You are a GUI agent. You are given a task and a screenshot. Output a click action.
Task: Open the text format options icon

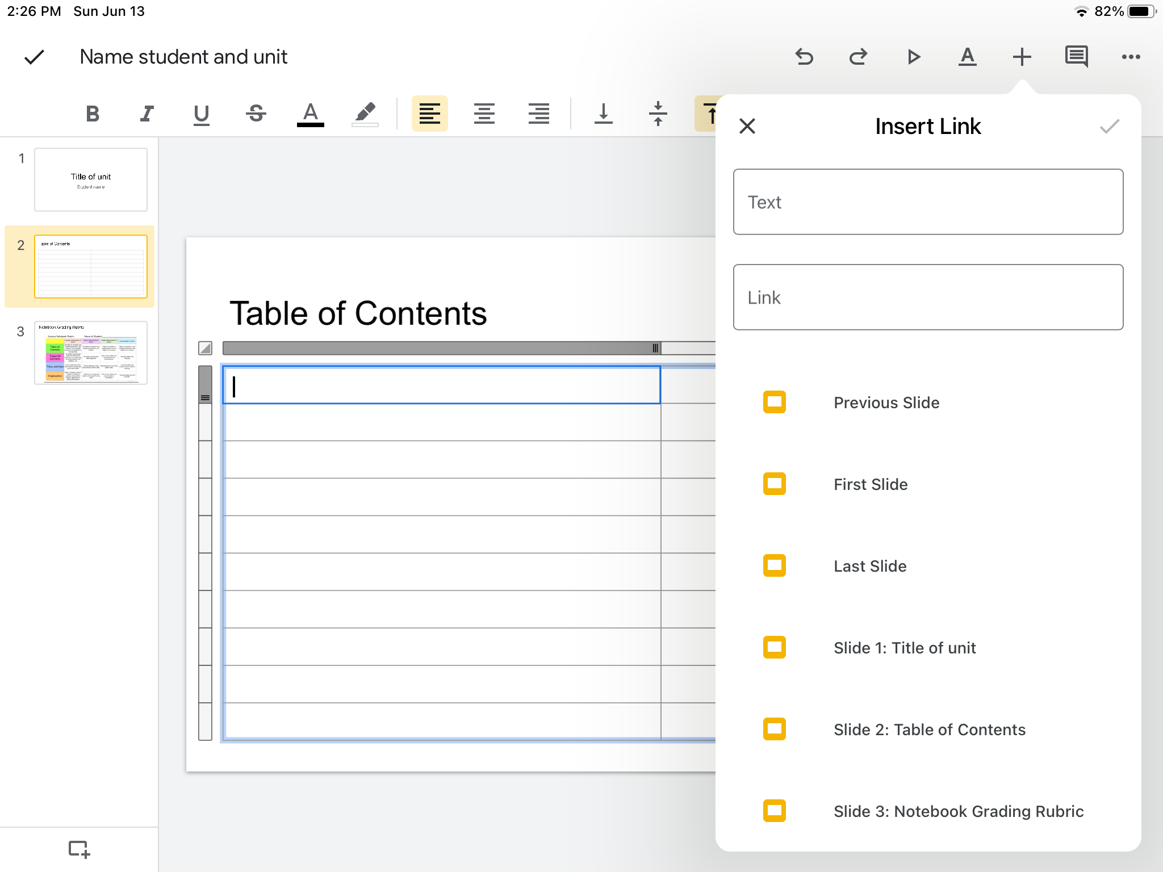coord(968,57)
